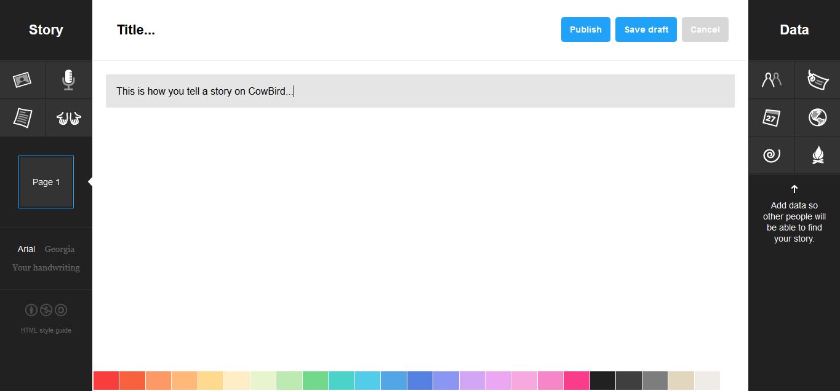Click the spiral icon in Data panel
The width and height of the screenshot is (840, 391).
[771, 155]
